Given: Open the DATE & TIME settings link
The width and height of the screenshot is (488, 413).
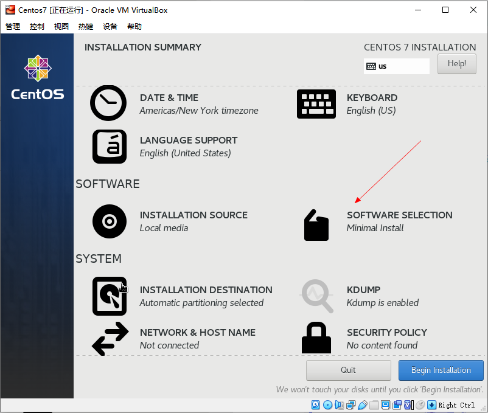Looking at the screenshot, I should point(169,98).
